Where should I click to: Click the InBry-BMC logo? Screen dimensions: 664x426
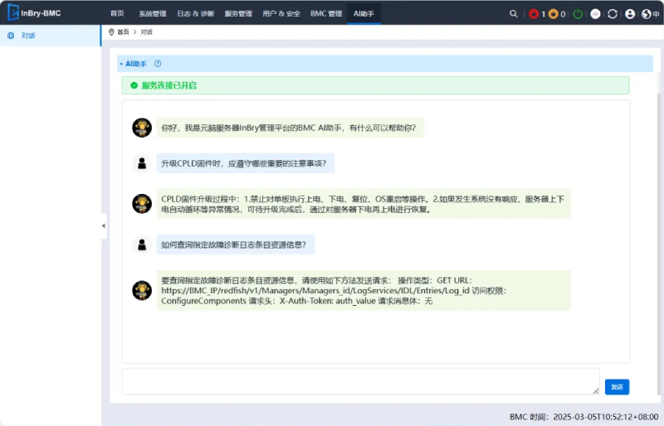[x=35, y=13]
